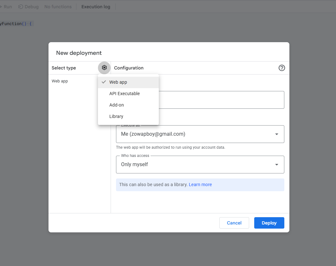The width and height of the screenshot is (336, 266).
Task: Click the description text field
Action: (221, 100)
